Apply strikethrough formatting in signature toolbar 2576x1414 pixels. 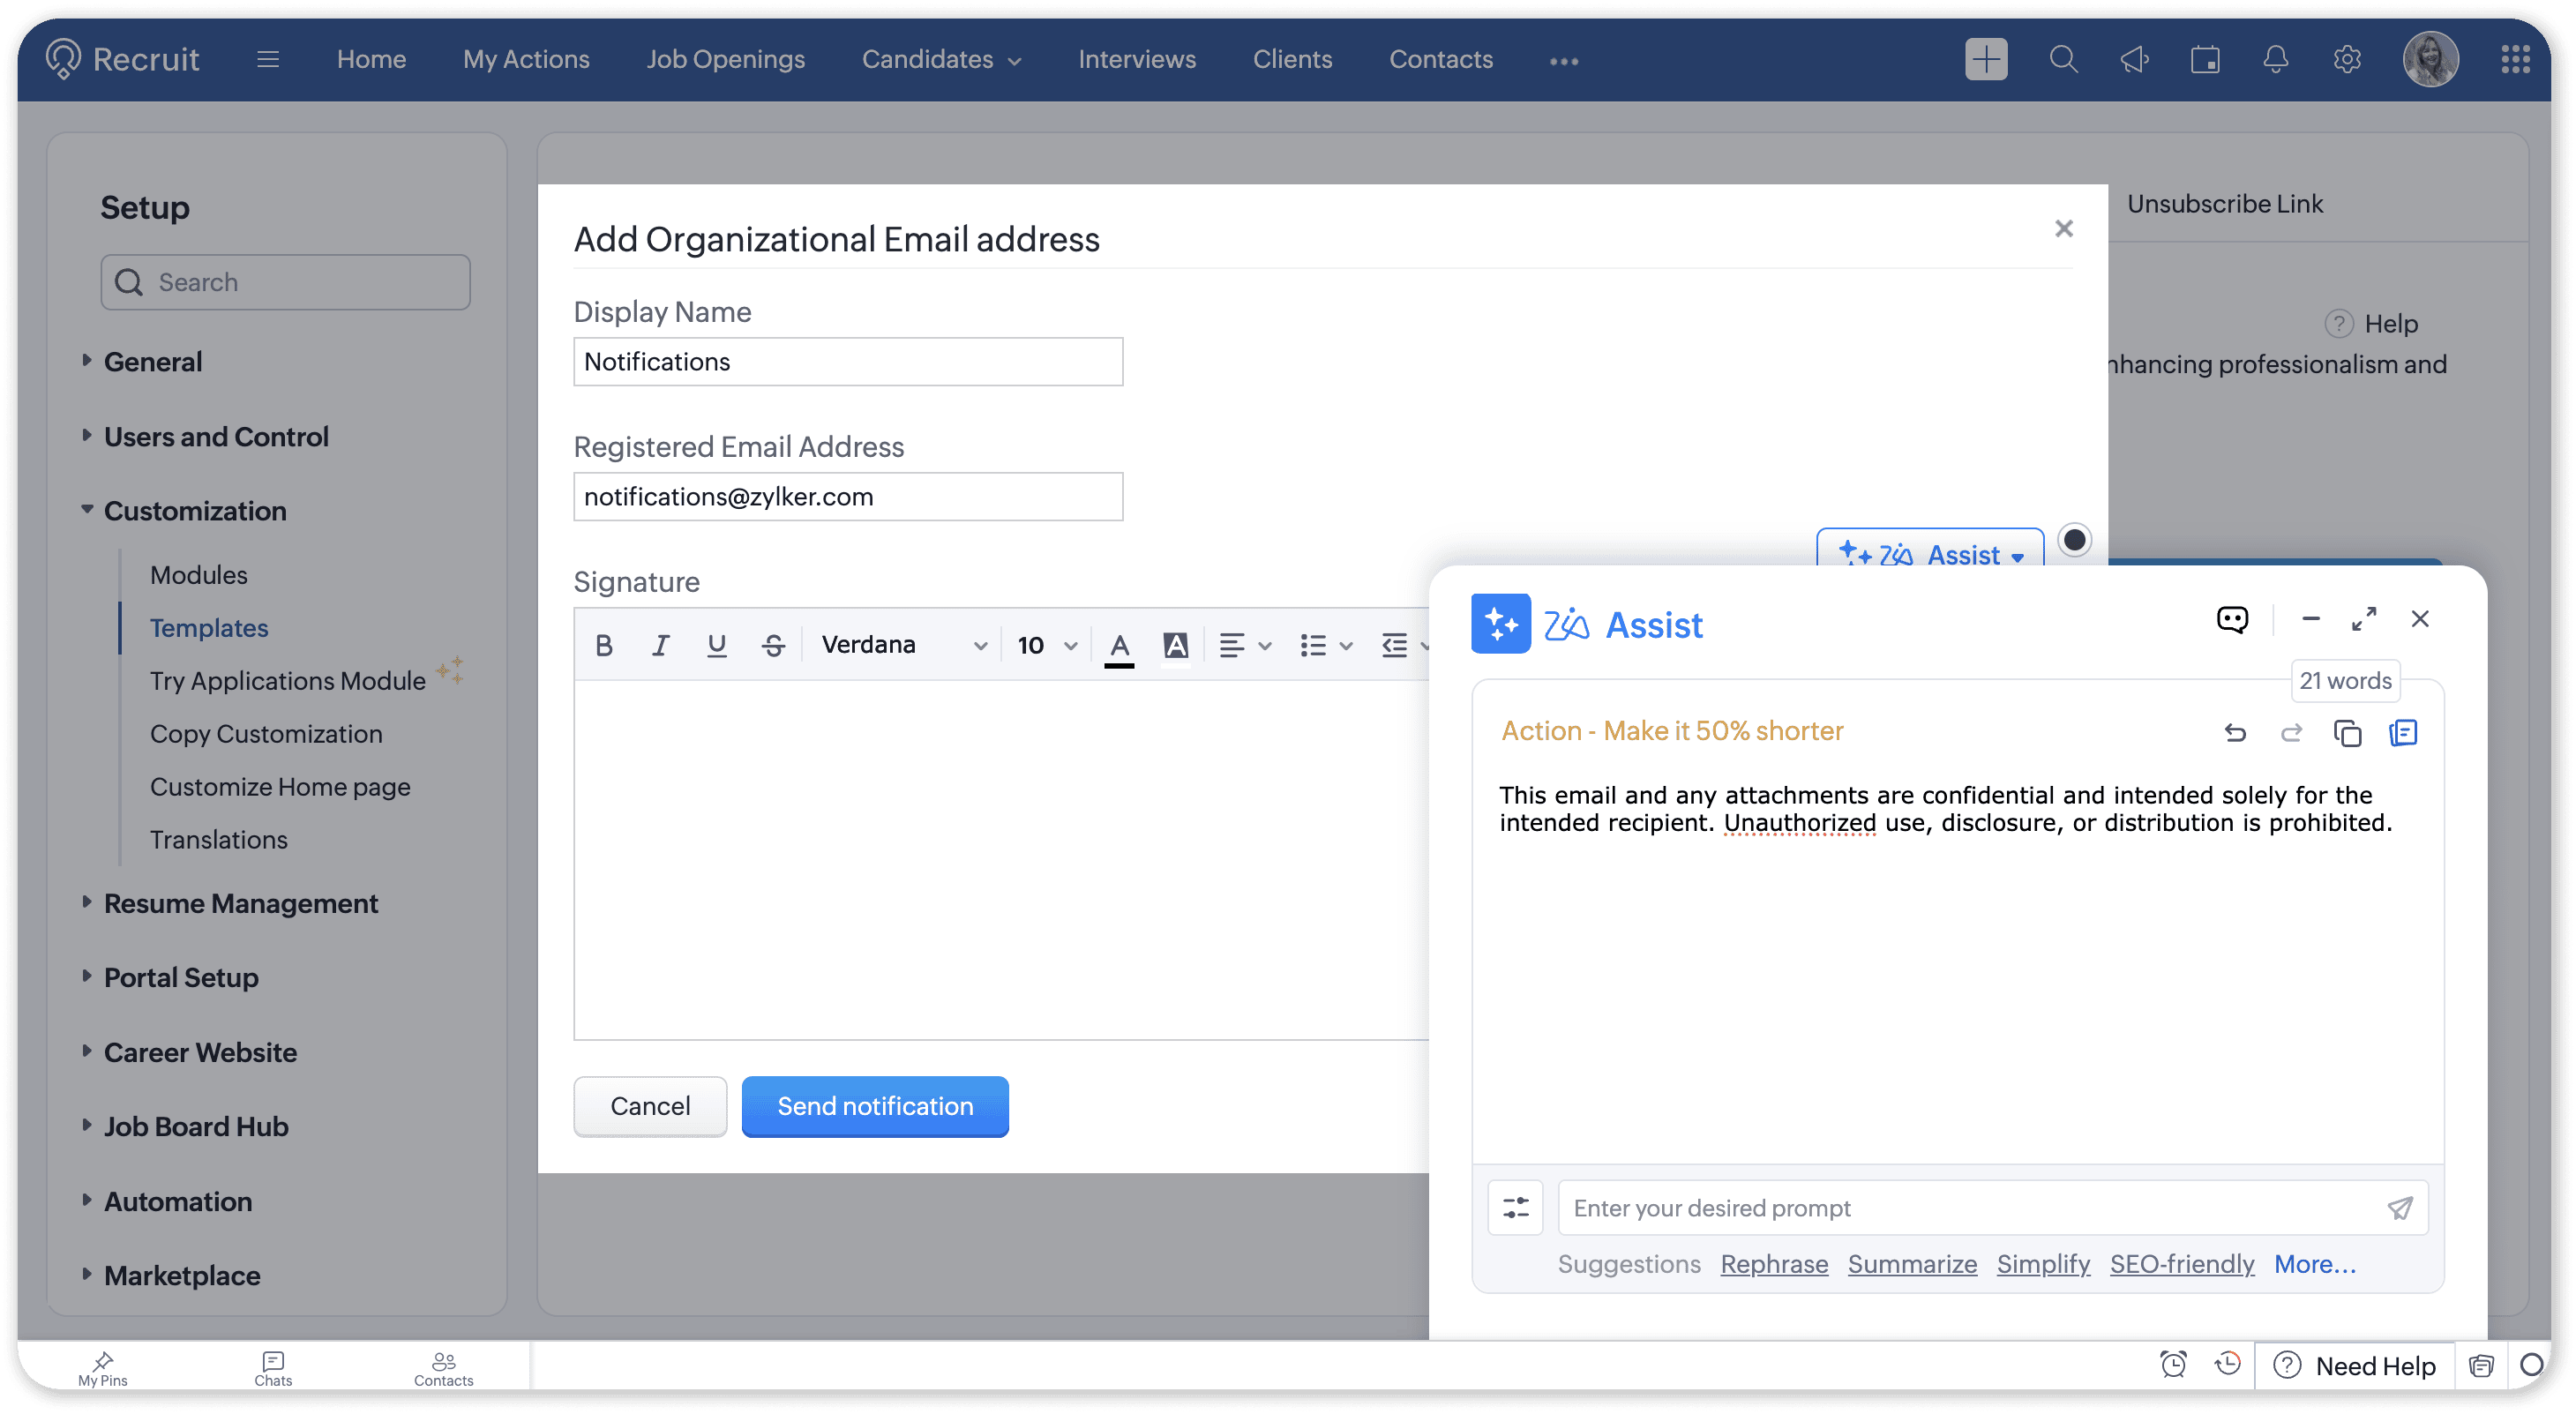[773, 645]
